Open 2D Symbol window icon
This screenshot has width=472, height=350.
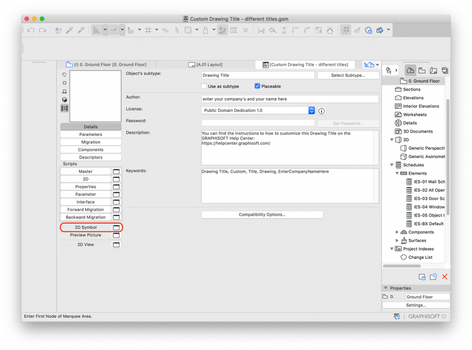coord(116,228)
